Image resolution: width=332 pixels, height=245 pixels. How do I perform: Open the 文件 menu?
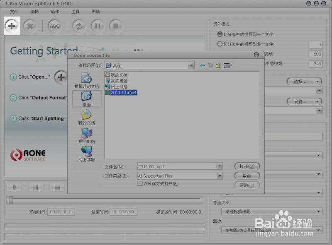point(14,12)
